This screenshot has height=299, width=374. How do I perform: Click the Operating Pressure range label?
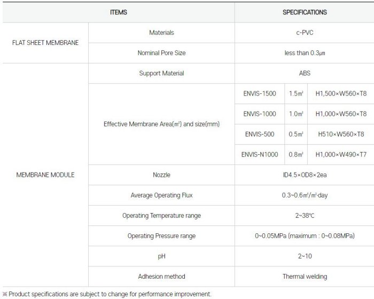161,235
